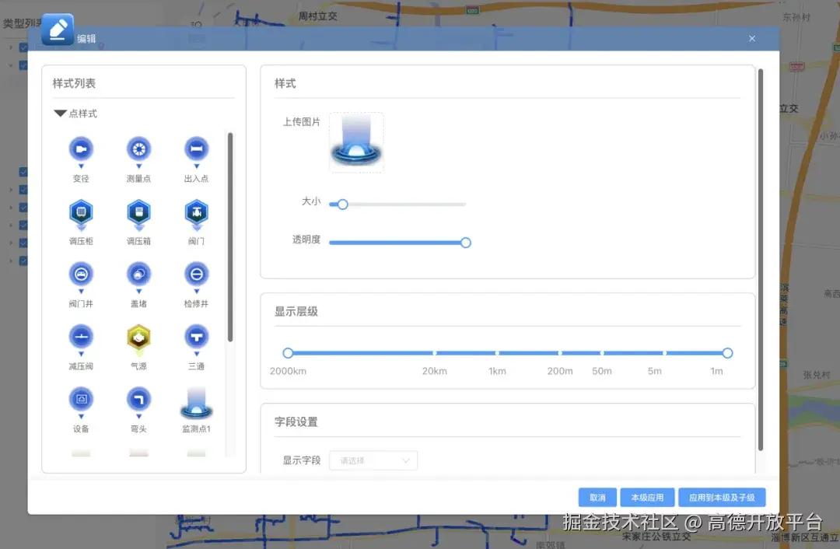Click the 显示层级 heading
Image resolution: width=840 pixels, height=549 pixels.
tap(296, 312)
